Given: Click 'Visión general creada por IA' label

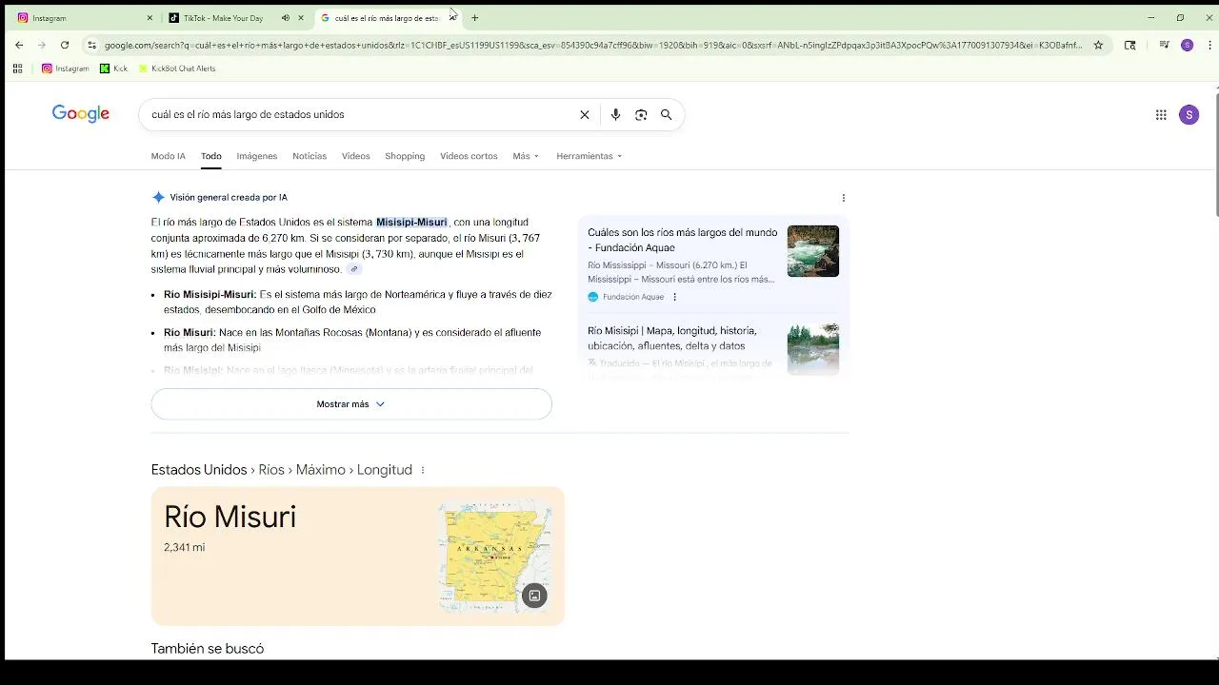Looking at the screenshot, I should [229, 198].
